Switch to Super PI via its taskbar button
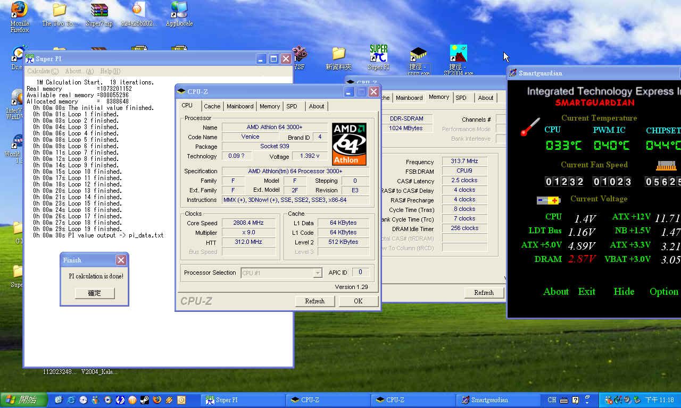Viewport: 681px width, 408px height. [242, 400]
